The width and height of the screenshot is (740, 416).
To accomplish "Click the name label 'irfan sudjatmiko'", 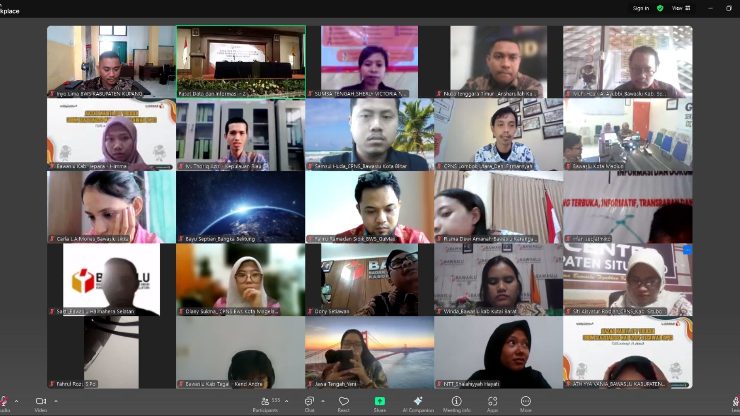I will pos(592,239).
